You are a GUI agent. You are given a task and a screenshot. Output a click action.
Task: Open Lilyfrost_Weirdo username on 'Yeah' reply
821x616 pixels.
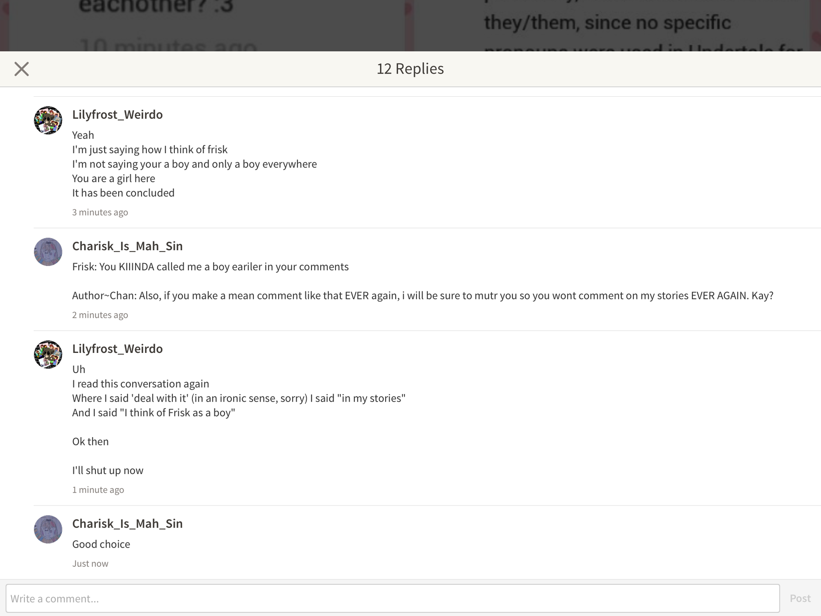pyautogui.click(x=117, y=115)
